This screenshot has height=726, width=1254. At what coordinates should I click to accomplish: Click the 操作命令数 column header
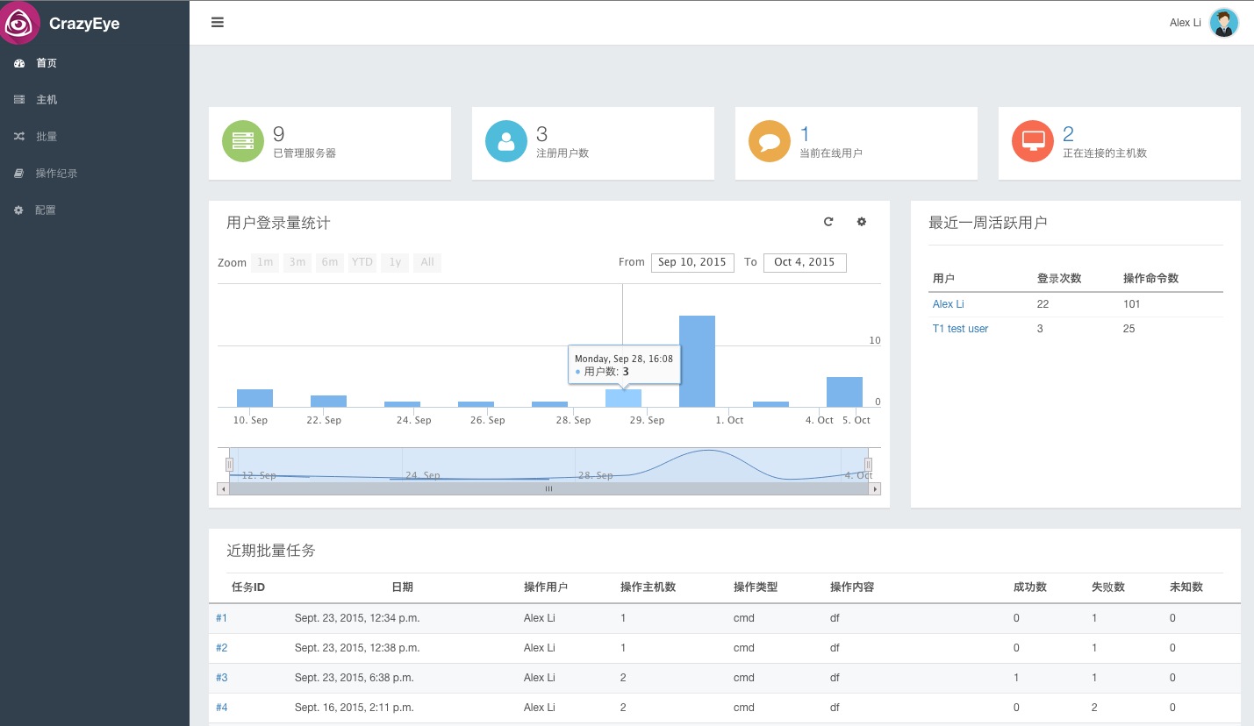(x=1150, y=279)
